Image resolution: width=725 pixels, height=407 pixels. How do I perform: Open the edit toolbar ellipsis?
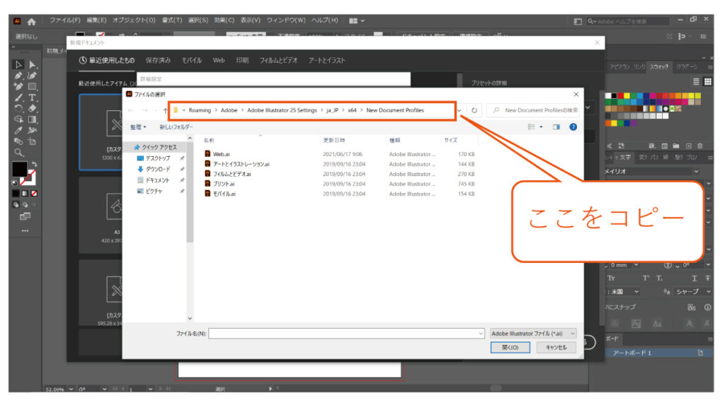click(25, 231)
